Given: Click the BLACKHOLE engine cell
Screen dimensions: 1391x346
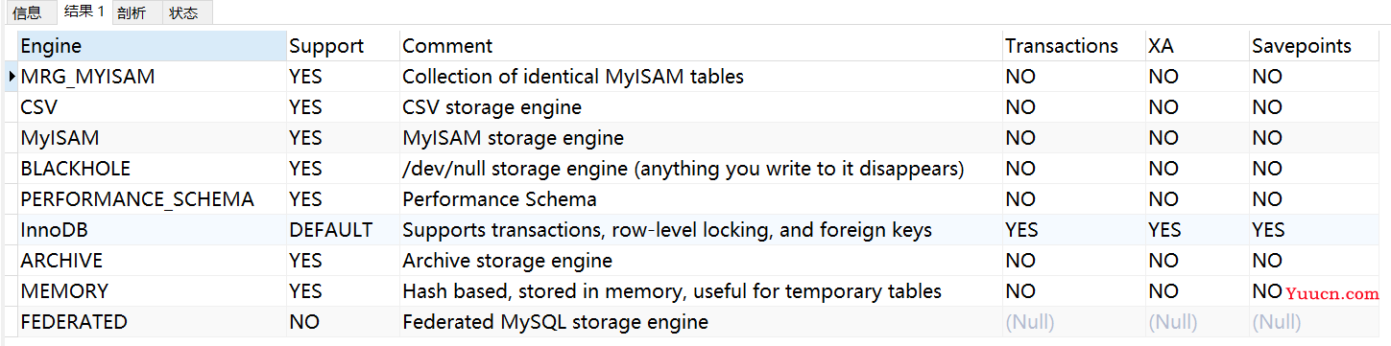Looking at the screenshot, I should point(152,169).
